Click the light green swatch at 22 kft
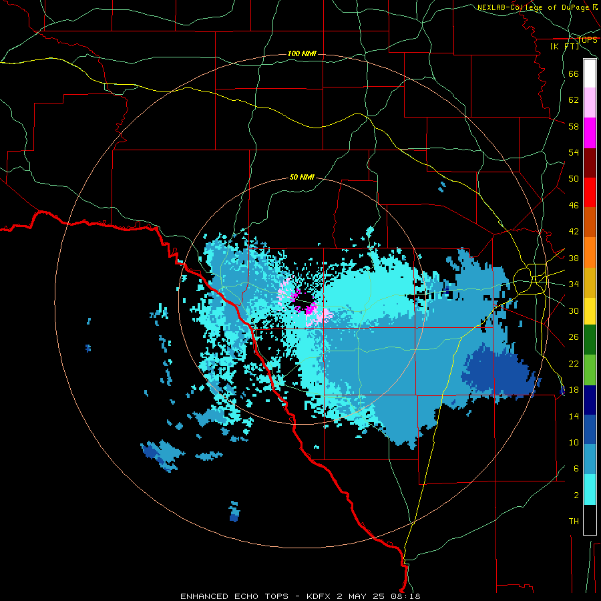601x601 pixels. 590,370
